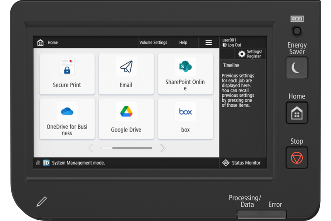Viewport: 331px width, 221px height.
Task: Open Settings/Register with gear icon
Action: click(x=250, y=54)
